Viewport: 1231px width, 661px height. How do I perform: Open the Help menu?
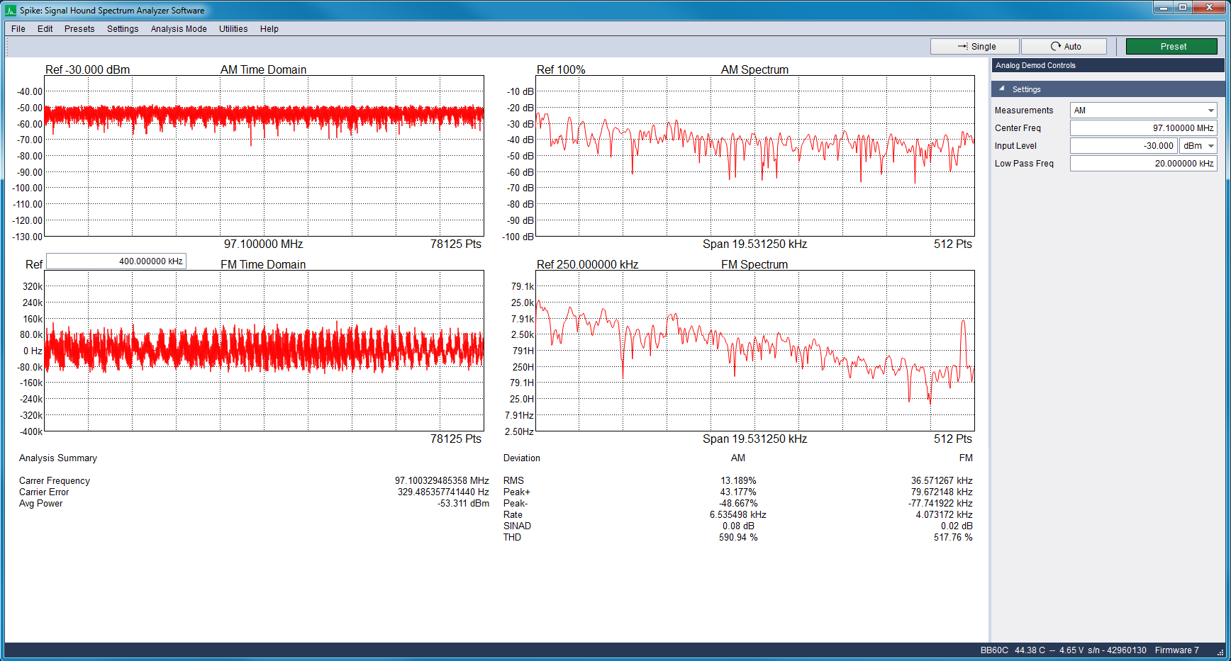pos(269,28)
